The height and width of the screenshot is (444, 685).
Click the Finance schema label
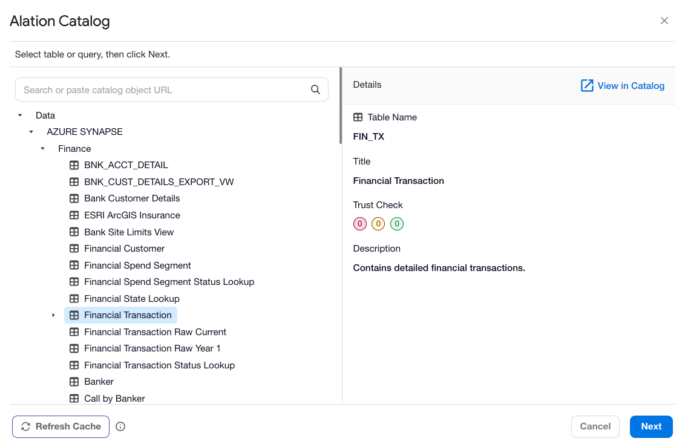click(x=74, y=148)
